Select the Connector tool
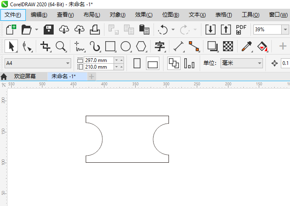This screenshot has height=206, width=290. pos(194,46)
